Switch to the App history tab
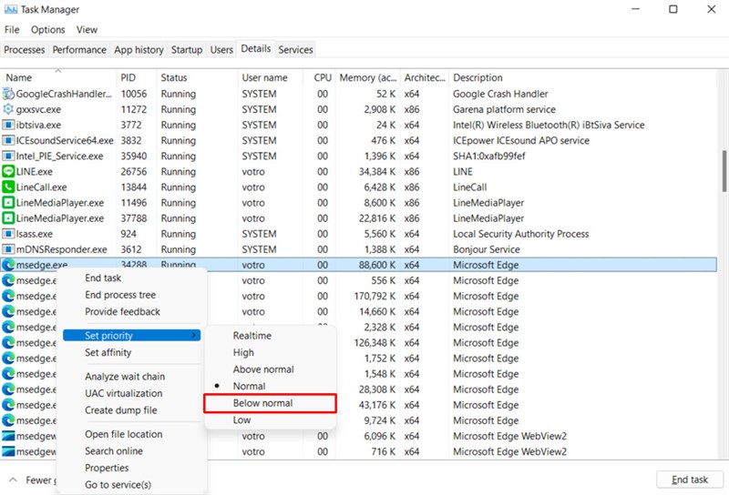Image resolution: width=729 pixels, height=495 pixels. pyautogui.click(x=139, y=50)
